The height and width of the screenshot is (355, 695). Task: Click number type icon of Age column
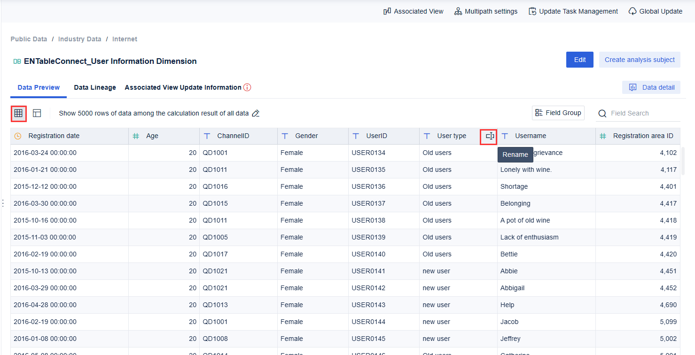pyautogui.click(x=136, y=136)
